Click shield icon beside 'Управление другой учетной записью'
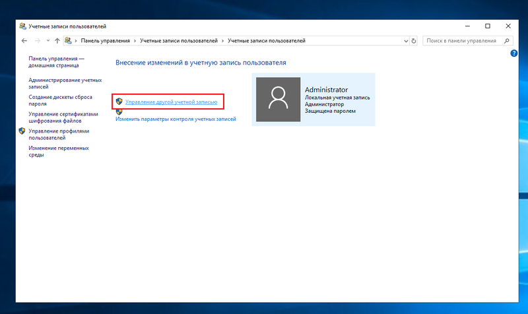This screenshot has width=528, height=314. point(119,102)
